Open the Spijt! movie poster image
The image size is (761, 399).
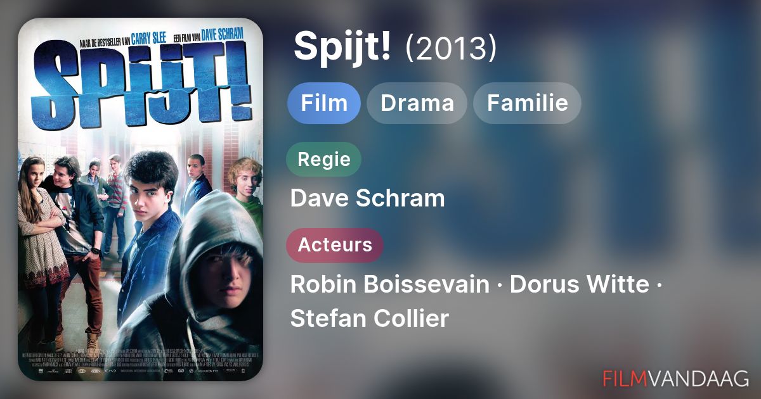[140, 199]
